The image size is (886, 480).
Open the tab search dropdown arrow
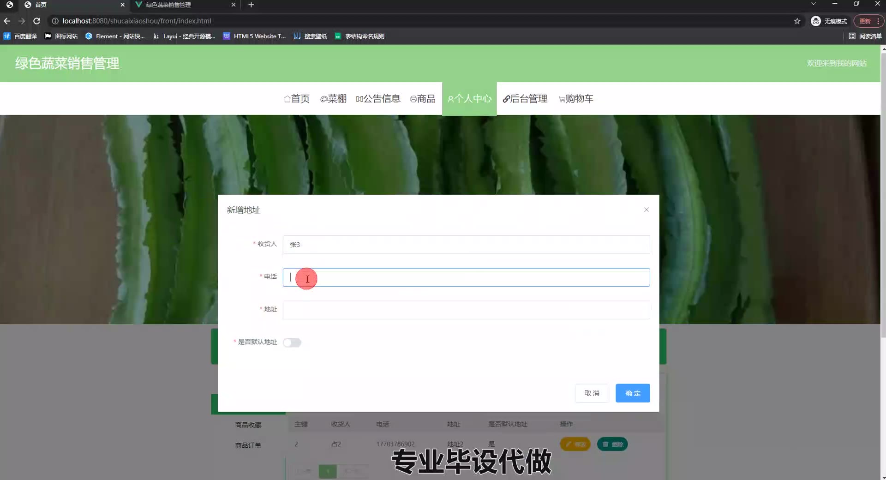click(814, 4)
